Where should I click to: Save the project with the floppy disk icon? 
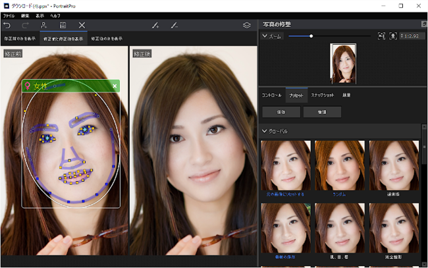coord(63,26)
